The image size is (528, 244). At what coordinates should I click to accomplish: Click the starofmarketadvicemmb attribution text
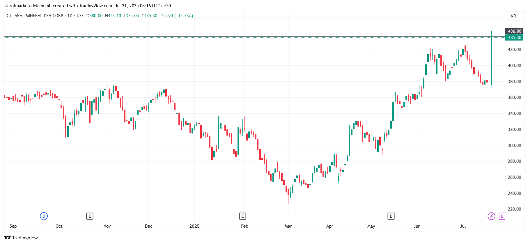click(28, 6)
